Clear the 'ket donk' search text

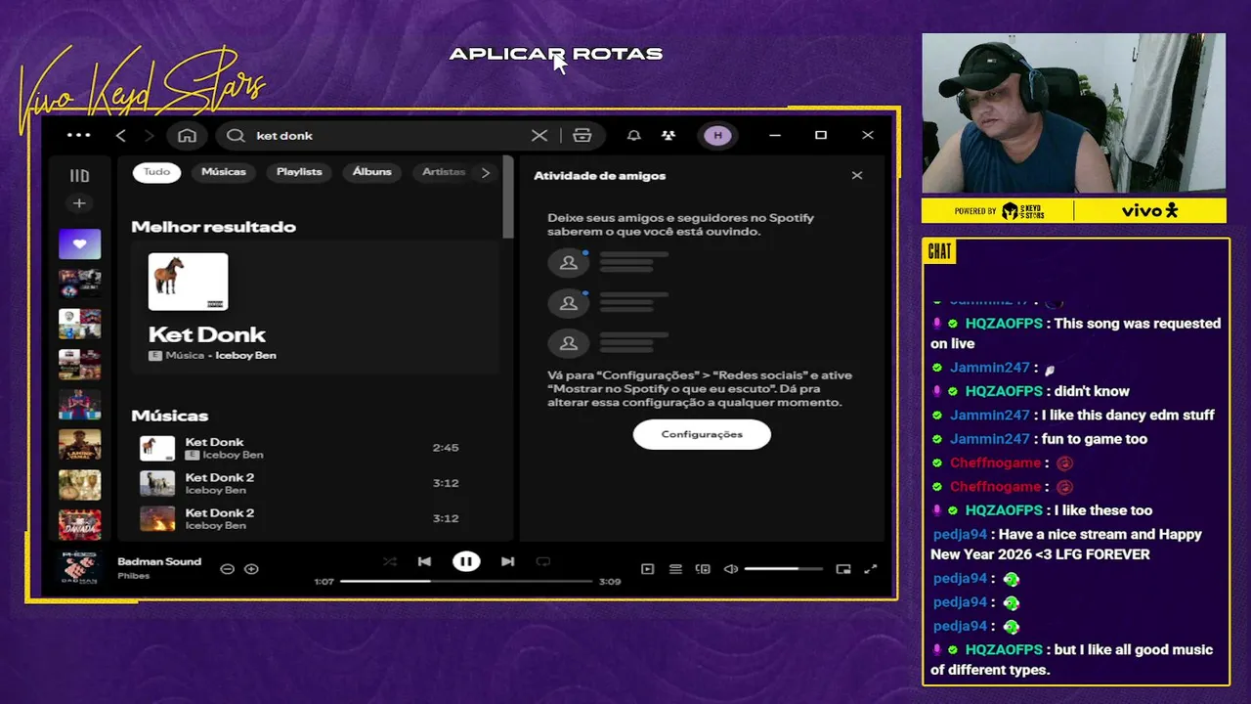(539, 135)
